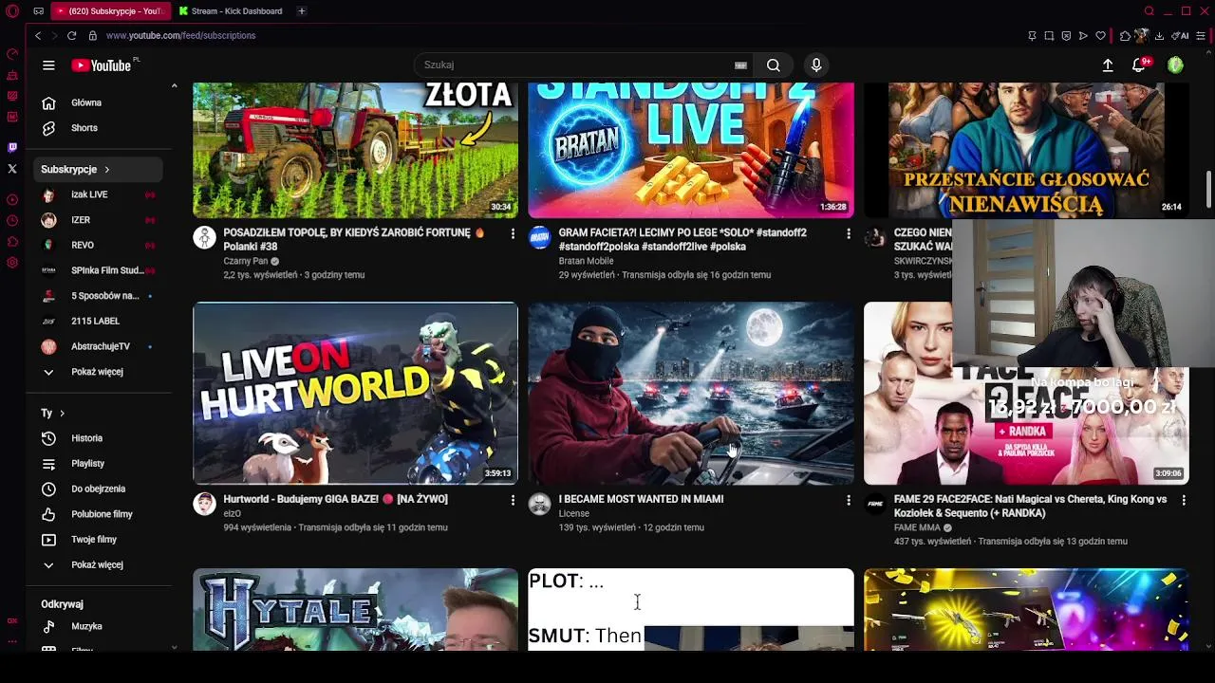Open options menu for the Hurtworld video
The image size is (1215, 683).
tap(513, 500)
